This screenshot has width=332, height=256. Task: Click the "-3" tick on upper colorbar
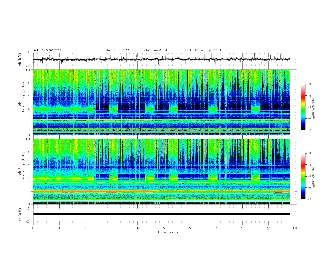pyautogui.click(x=309, y=84)
